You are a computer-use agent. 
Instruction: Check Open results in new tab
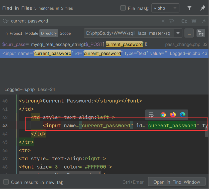(x=6, y=182)
